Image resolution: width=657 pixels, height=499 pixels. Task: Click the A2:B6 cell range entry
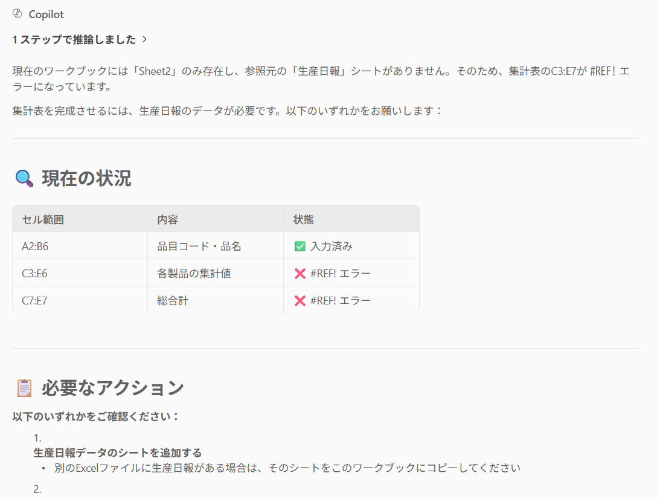35,246
